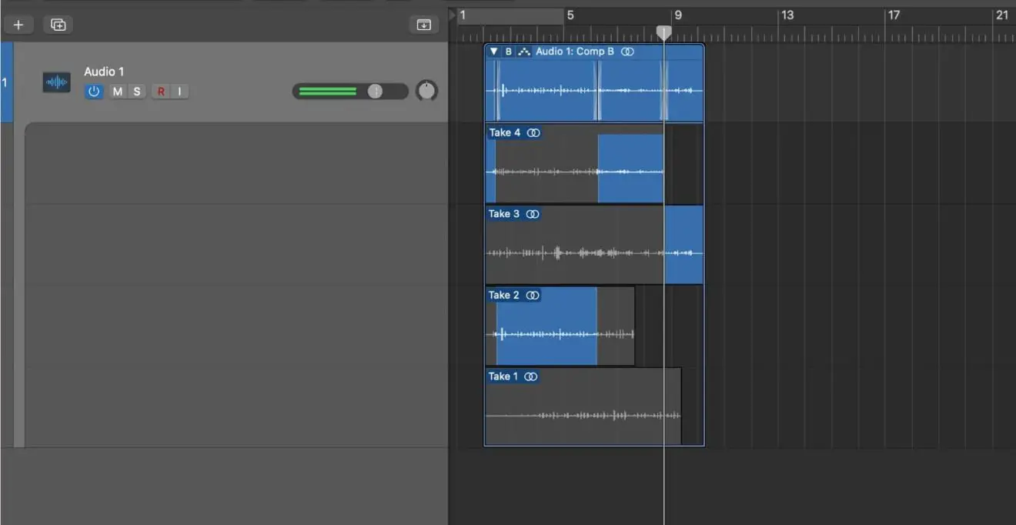Toggle input monitoring on Audio 1

(x=180, y=91)
